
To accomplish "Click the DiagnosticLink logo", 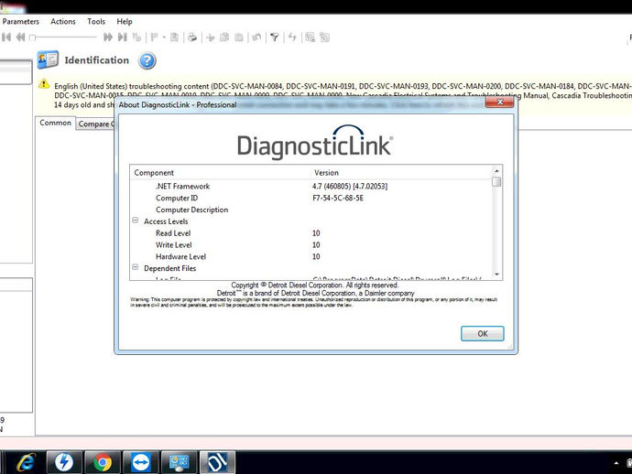I will point(315,141).
